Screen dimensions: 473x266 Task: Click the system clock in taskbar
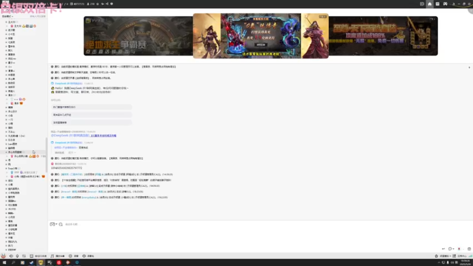(465, 262)
